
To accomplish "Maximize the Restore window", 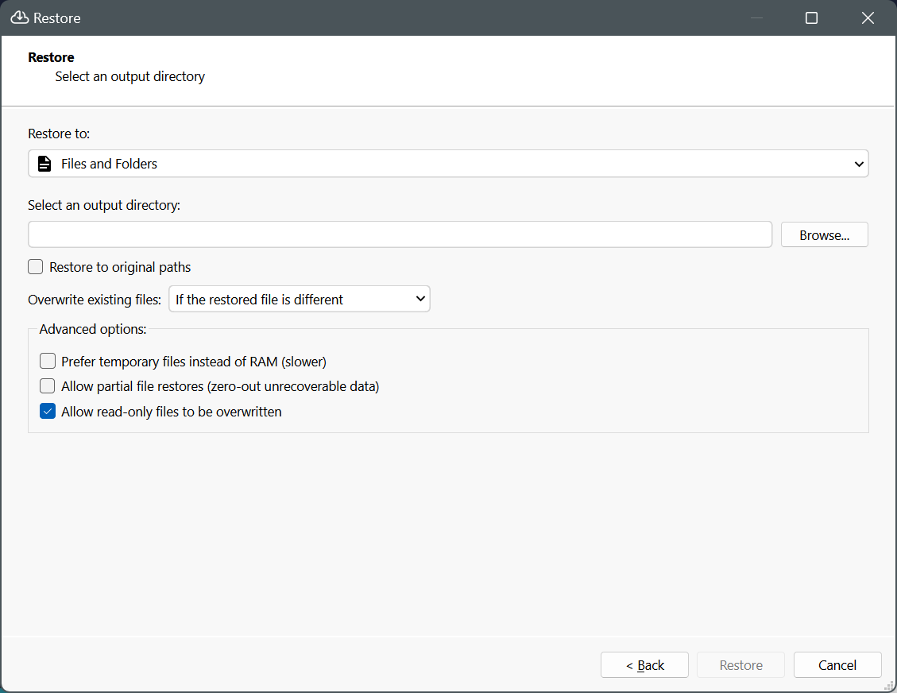I will [x=811, y=17].
